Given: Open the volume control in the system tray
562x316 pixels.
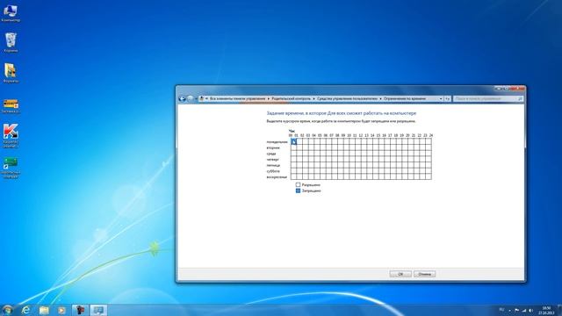Looking at the screenshot, I should tap(530, 310).
